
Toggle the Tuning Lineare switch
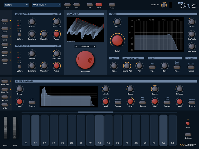coord(191,67)
